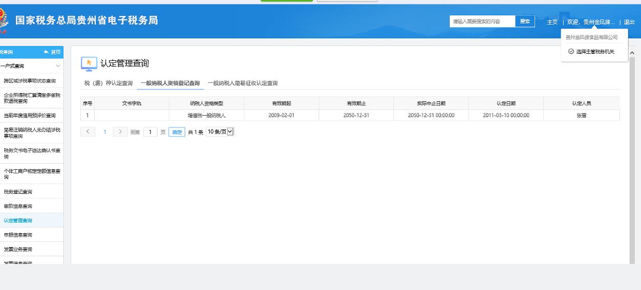Viewport: 641px width, 290px height.
Task: Switch to 一般纳税人简易征收认定查询 tab
Action: (242, 83)
